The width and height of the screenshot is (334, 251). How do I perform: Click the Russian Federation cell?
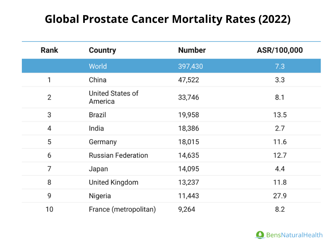point(118,155)
